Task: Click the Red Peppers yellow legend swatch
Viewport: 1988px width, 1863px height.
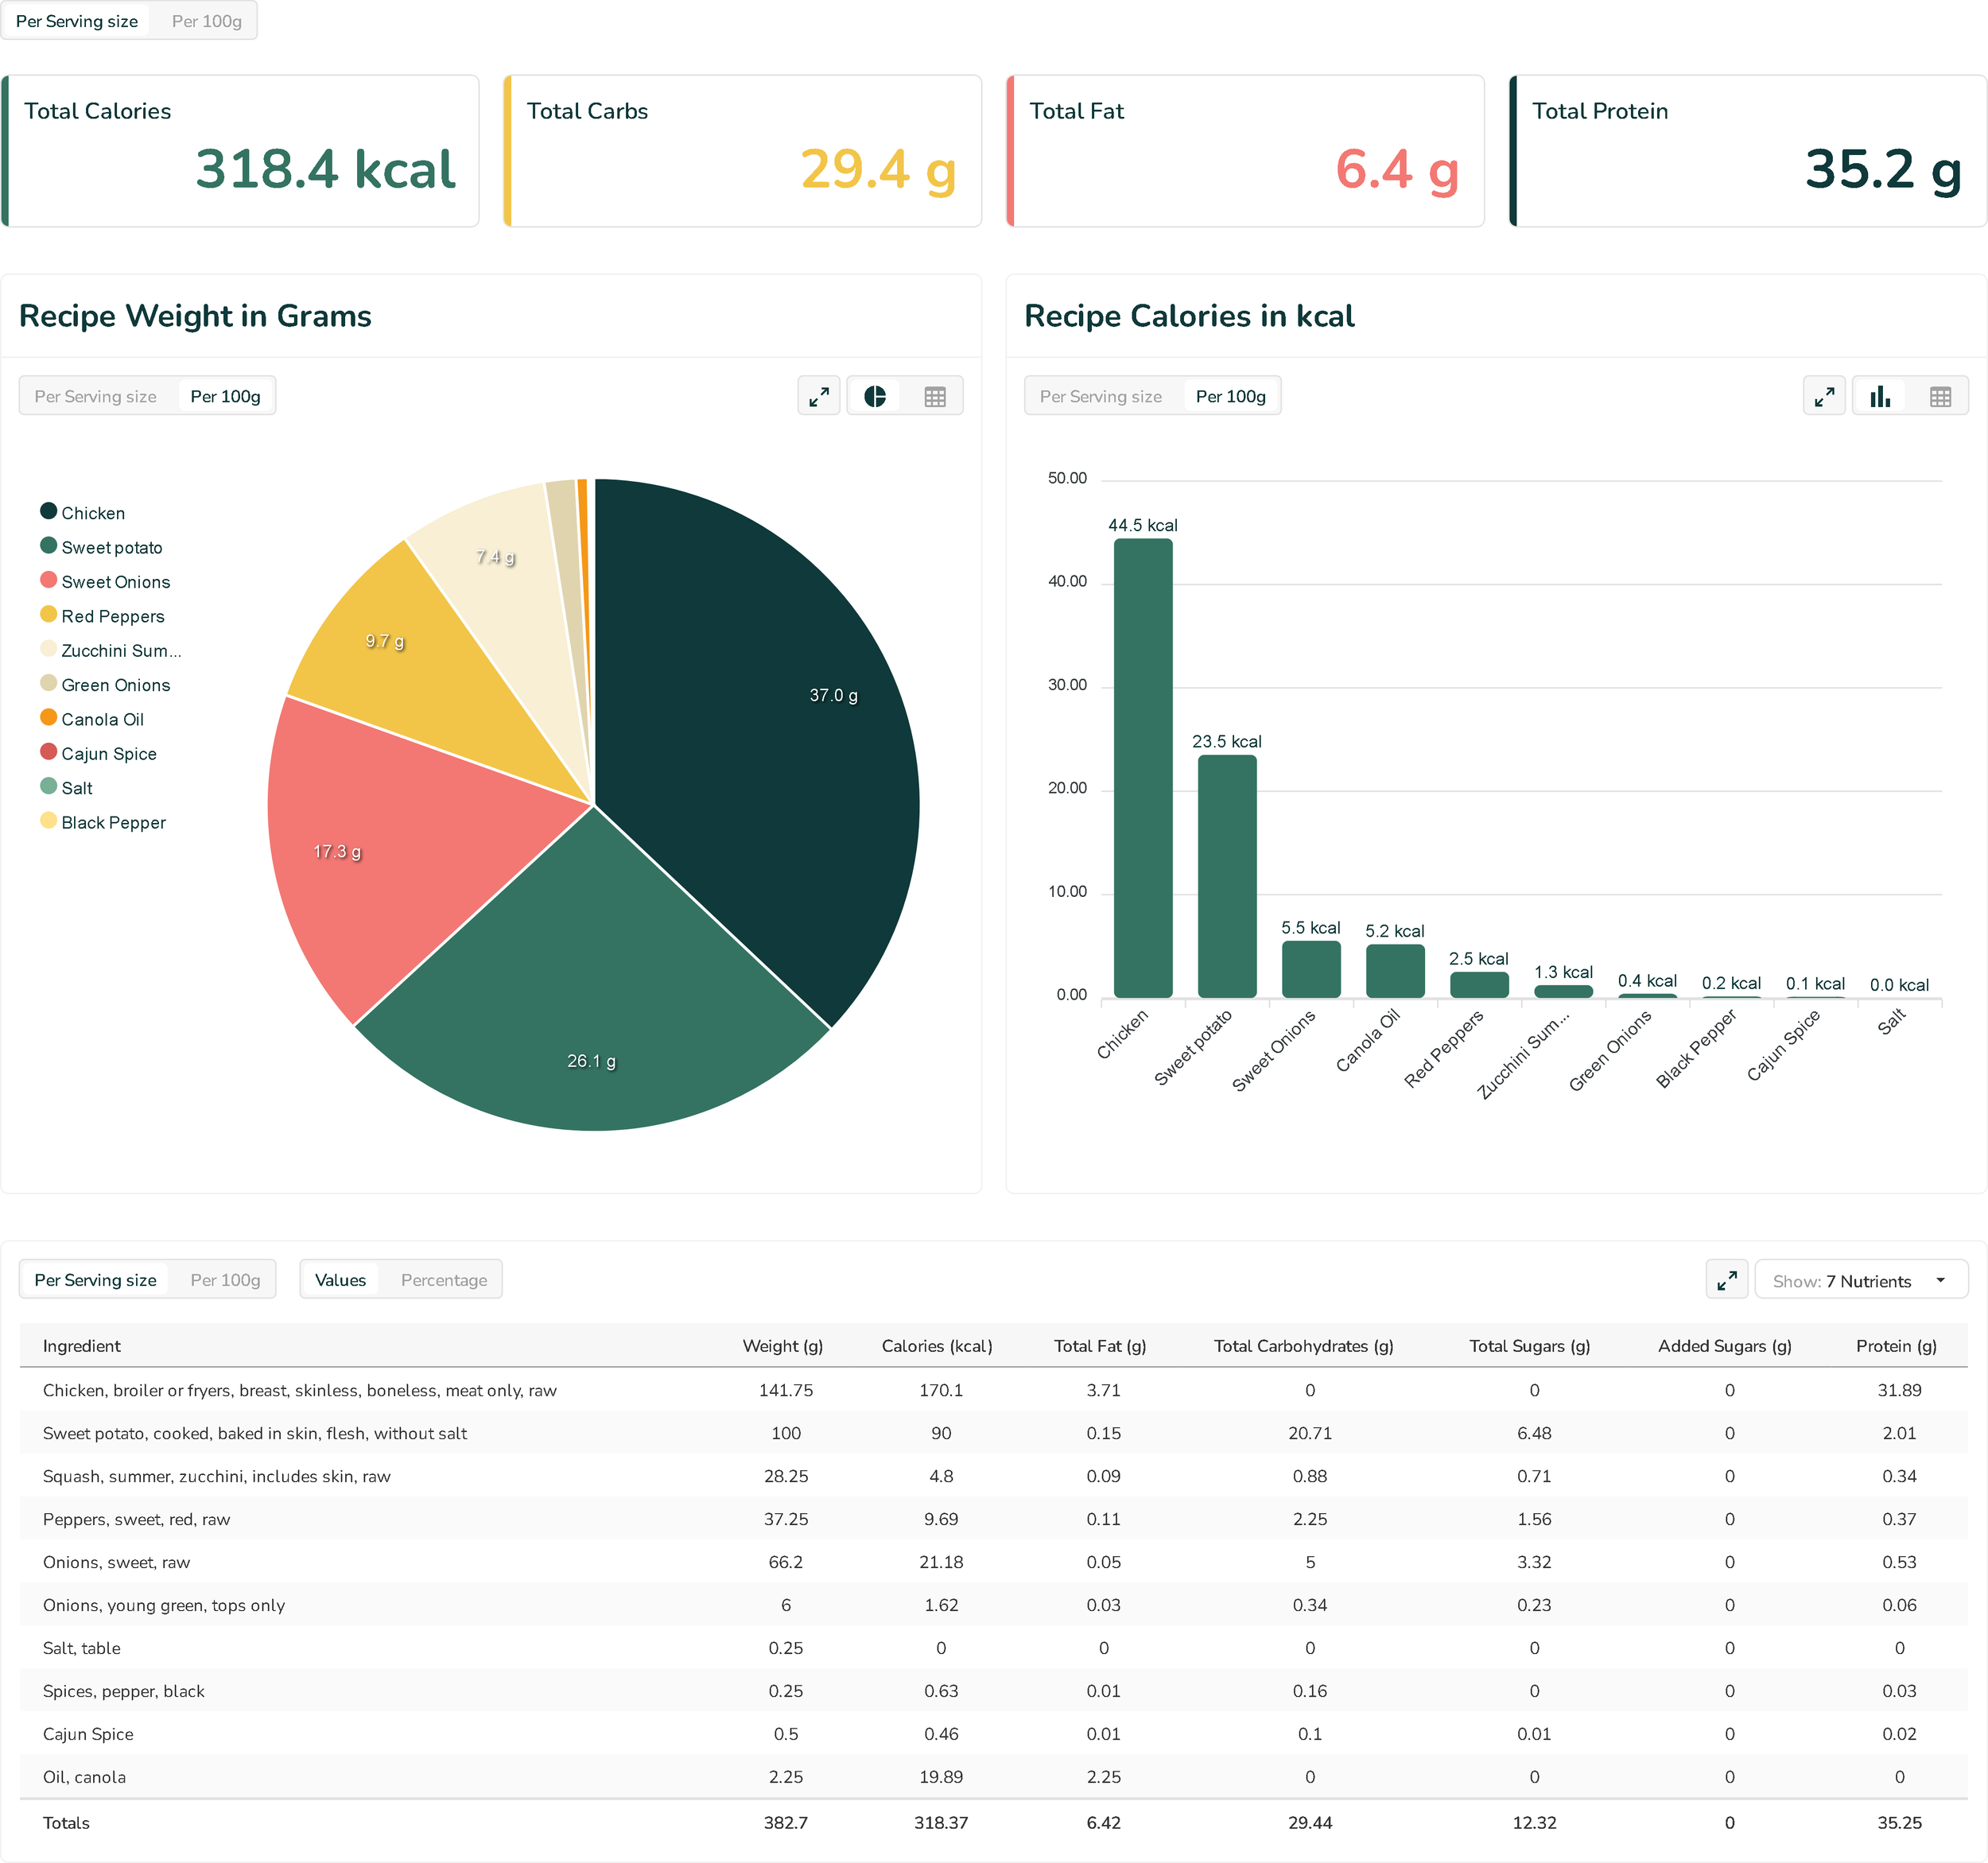Action: 48,614
